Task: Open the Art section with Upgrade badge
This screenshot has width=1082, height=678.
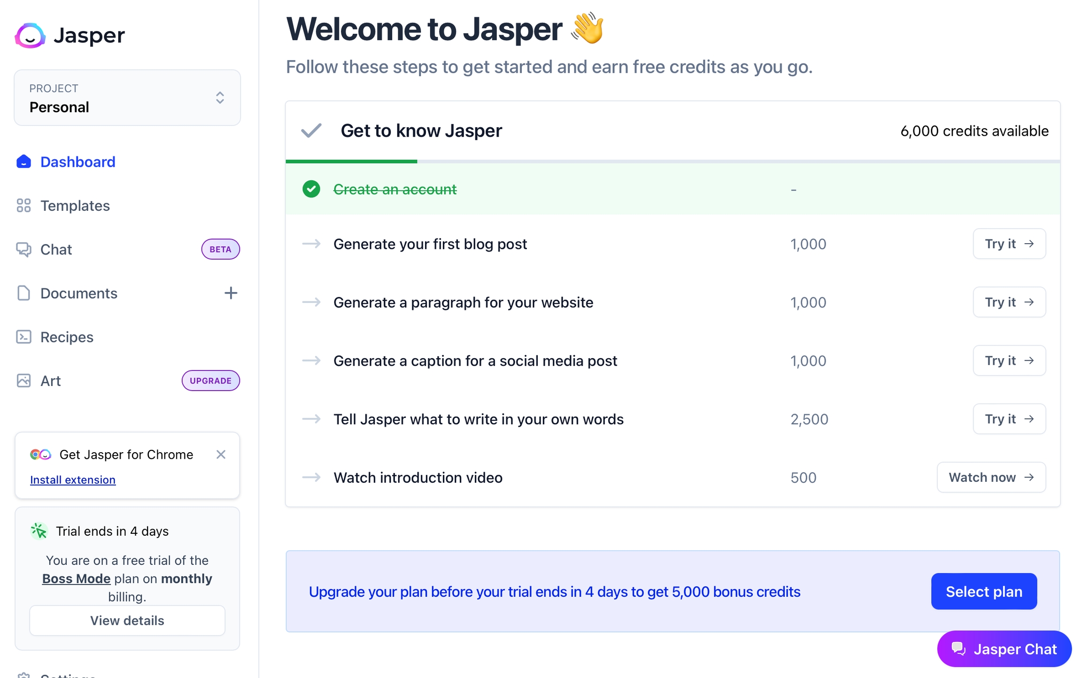Action: [51, 381]
